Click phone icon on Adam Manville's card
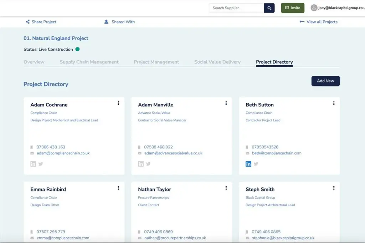This screenshot has height=243, width=365. click(139, 147)
